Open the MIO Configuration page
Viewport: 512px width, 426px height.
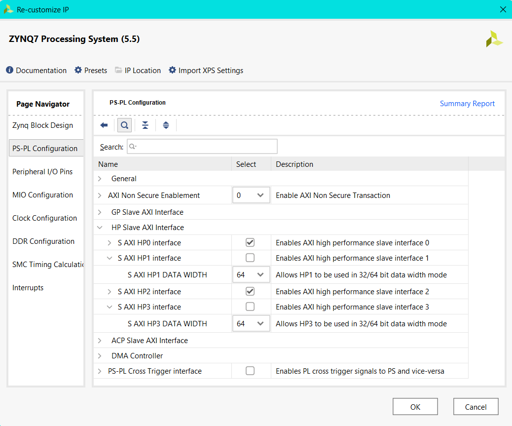43,194
